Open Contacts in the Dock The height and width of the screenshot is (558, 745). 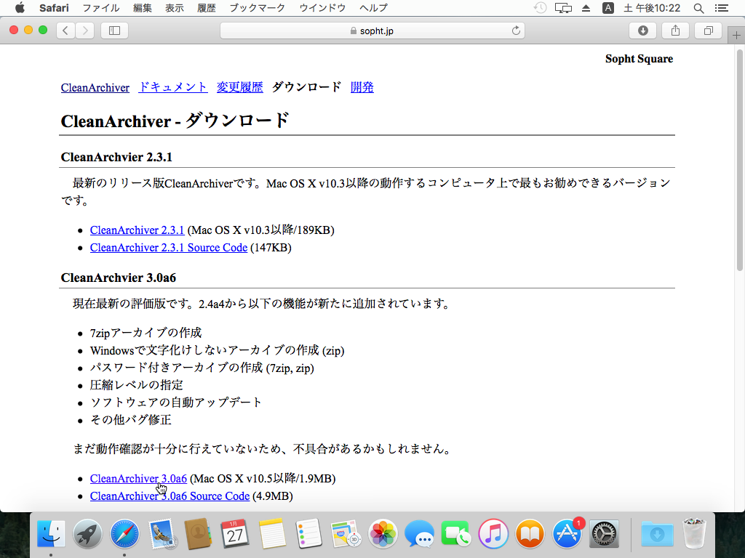point(198,534)
